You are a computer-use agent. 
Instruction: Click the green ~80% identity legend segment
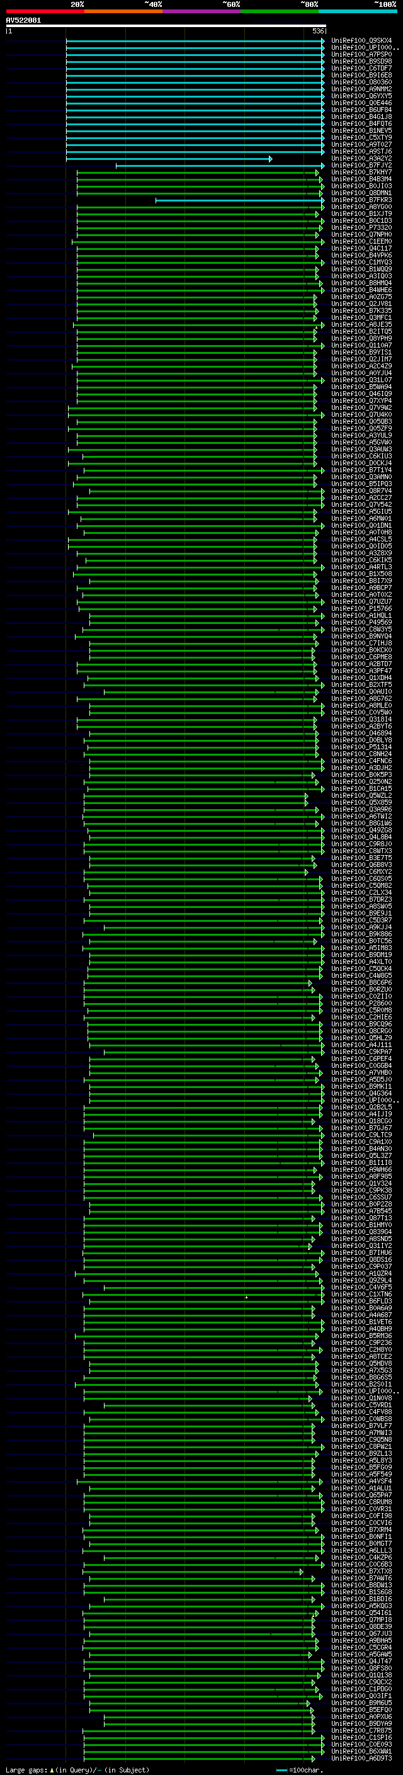[x=280, y=11]
